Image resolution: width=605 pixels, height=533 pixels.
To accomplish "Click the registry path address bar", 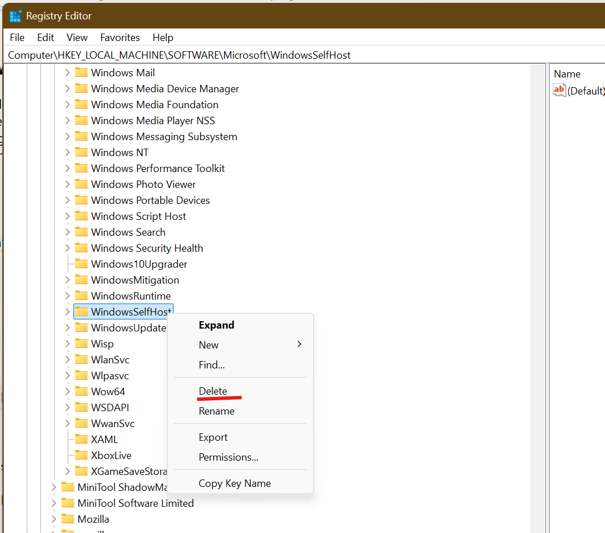I will pos(305,55).
